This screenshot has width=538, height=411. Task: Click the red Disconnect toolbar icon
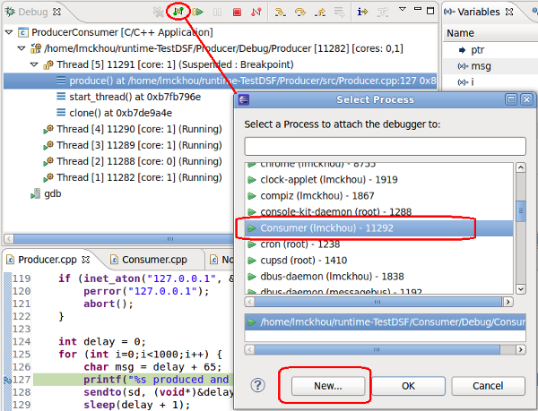256,12
